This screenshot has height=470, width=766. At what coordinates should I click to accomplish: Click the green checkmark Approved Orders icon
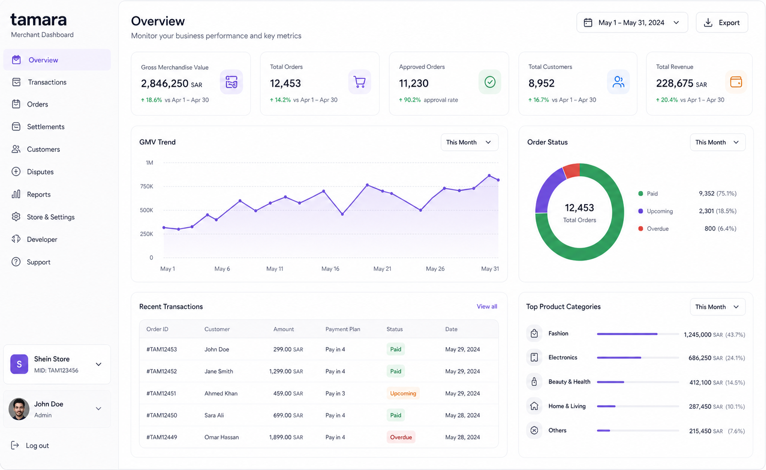click(x=490, y=82)
